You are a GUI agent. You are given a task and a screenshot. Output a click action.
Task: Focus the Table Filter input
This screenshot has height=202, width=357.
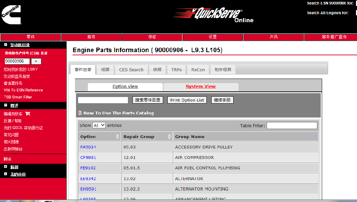[x=292, y=126]
